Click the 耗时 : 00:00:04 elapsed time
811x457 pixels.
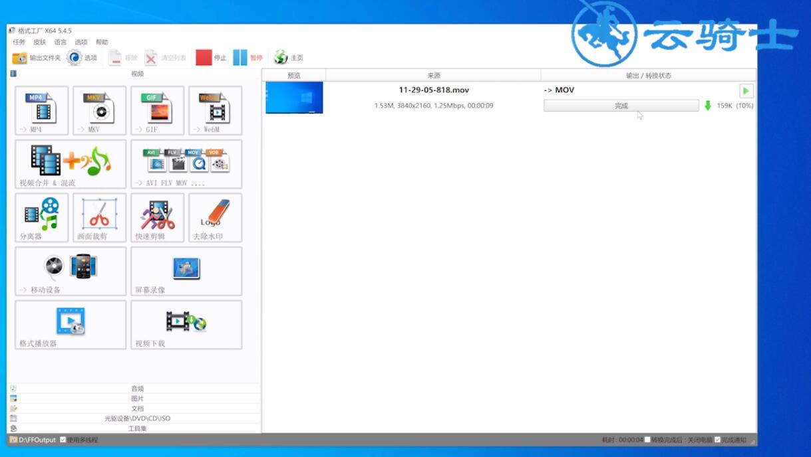point(622,440)
